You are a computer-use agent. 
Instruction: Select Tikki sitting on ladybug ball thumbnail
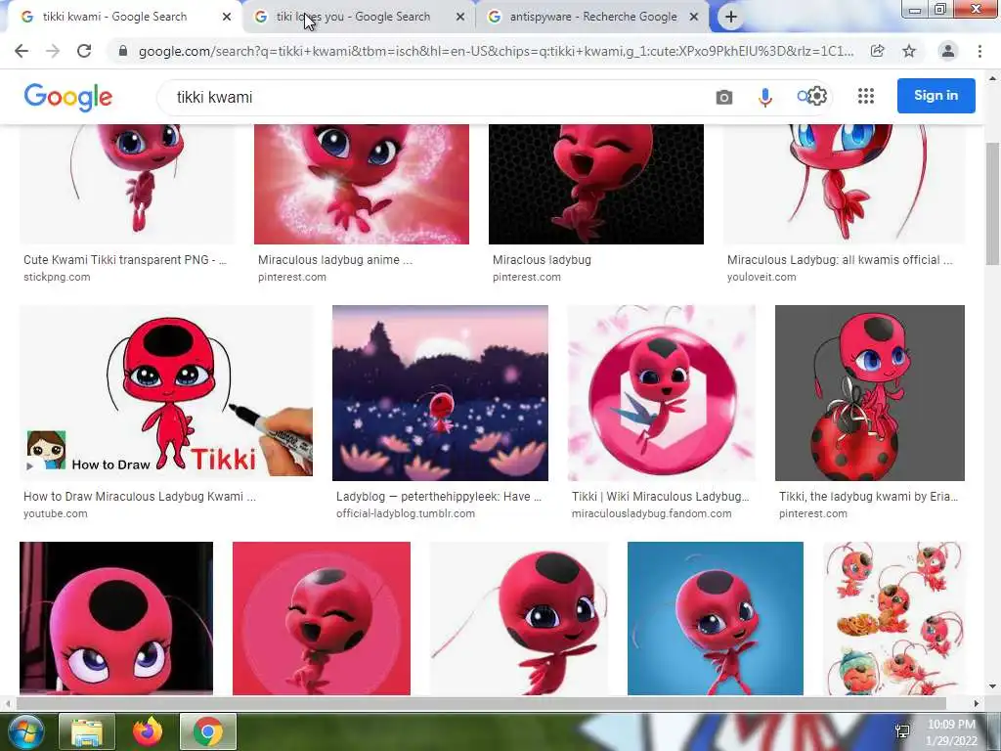[869, 393]
